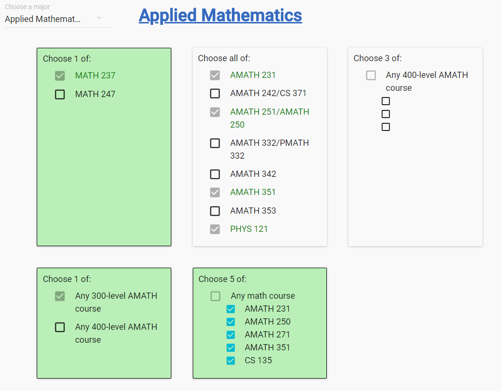Check the Any math course checkbox

pyautogui.click(x=215, y=296)
